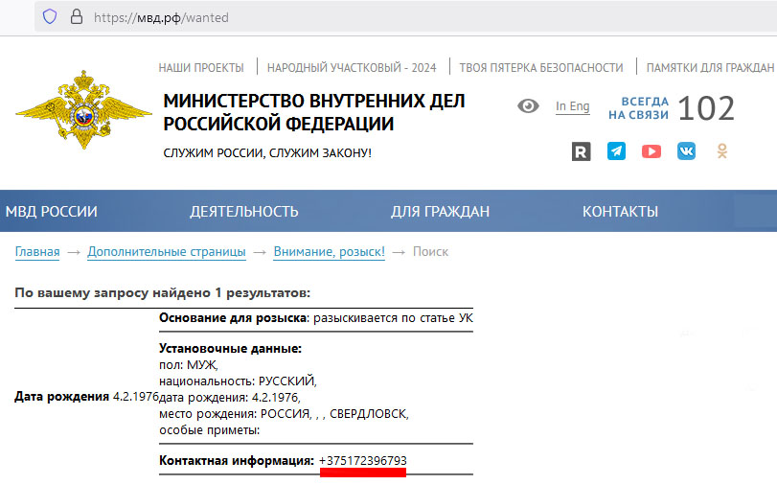The image size is (777, 485).
Task: Click the MVD double-headed eagle emblem
Action: tap(83, 109)
